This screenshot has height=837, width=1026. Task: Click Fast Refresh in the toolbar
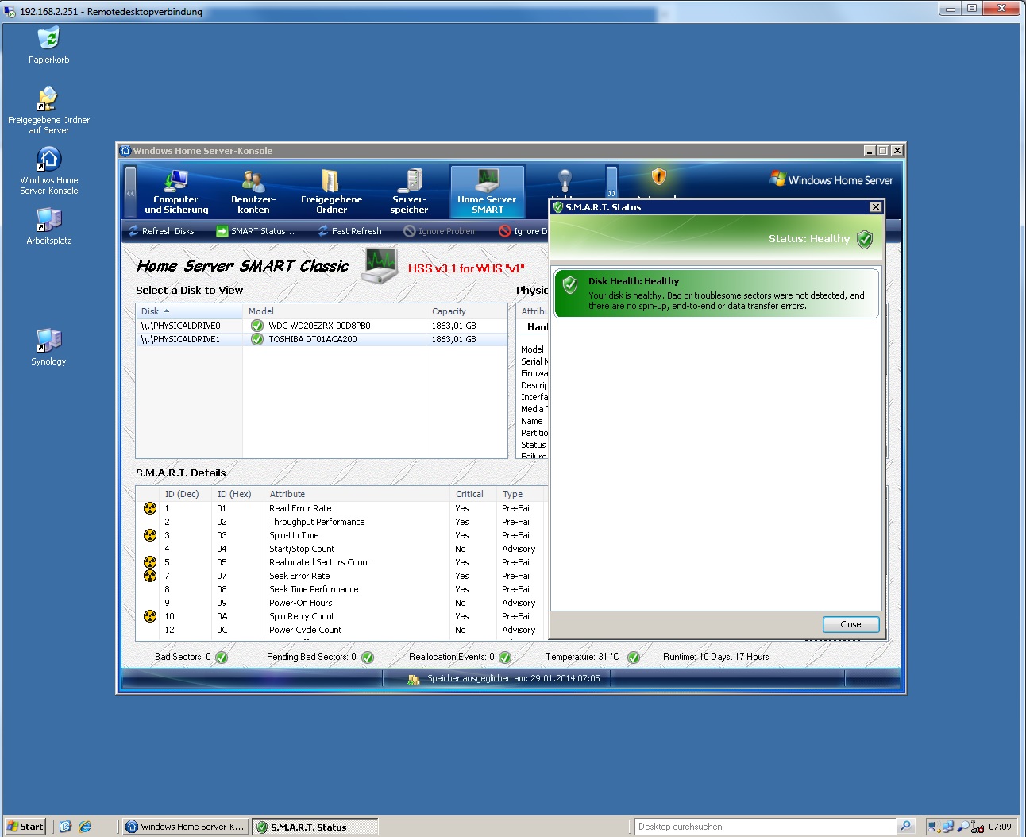tap(349, 231)
